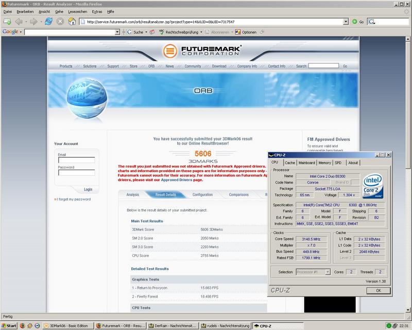Image resolution: width=412 pixels, height=330 pixels.
Task: Open the Lesezeichen menu
Action: 78,11
